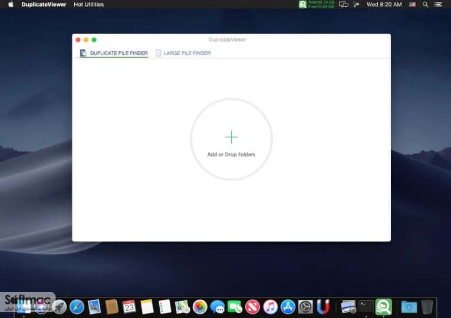Open Notes from the dock
The image size is (451, 318).
coord(147,307)
